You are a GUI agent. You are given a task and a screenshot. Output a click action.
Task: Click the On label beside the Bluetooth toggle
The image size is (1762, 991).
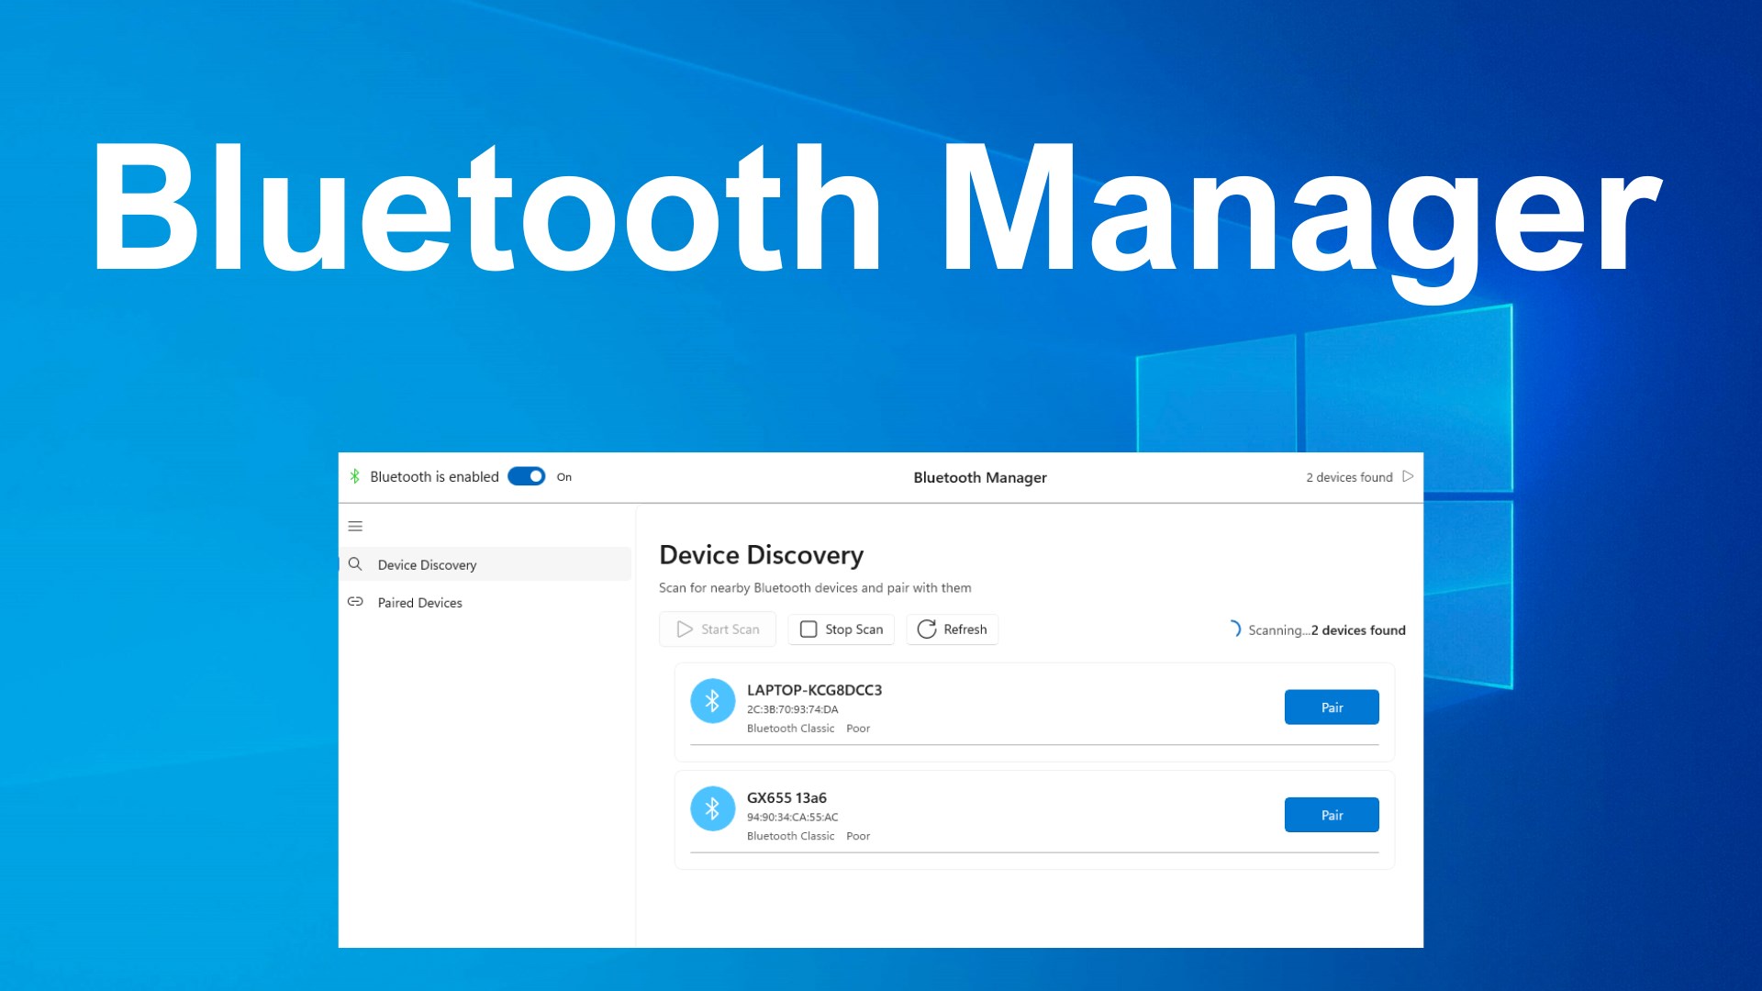tap(563, 477)
